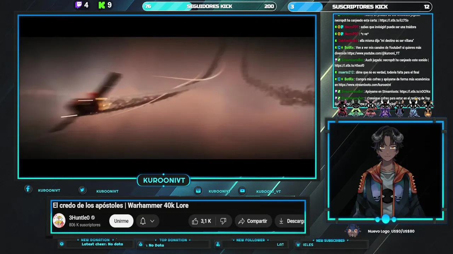Click the Kick badge next to muerto212

pos(336,72)
